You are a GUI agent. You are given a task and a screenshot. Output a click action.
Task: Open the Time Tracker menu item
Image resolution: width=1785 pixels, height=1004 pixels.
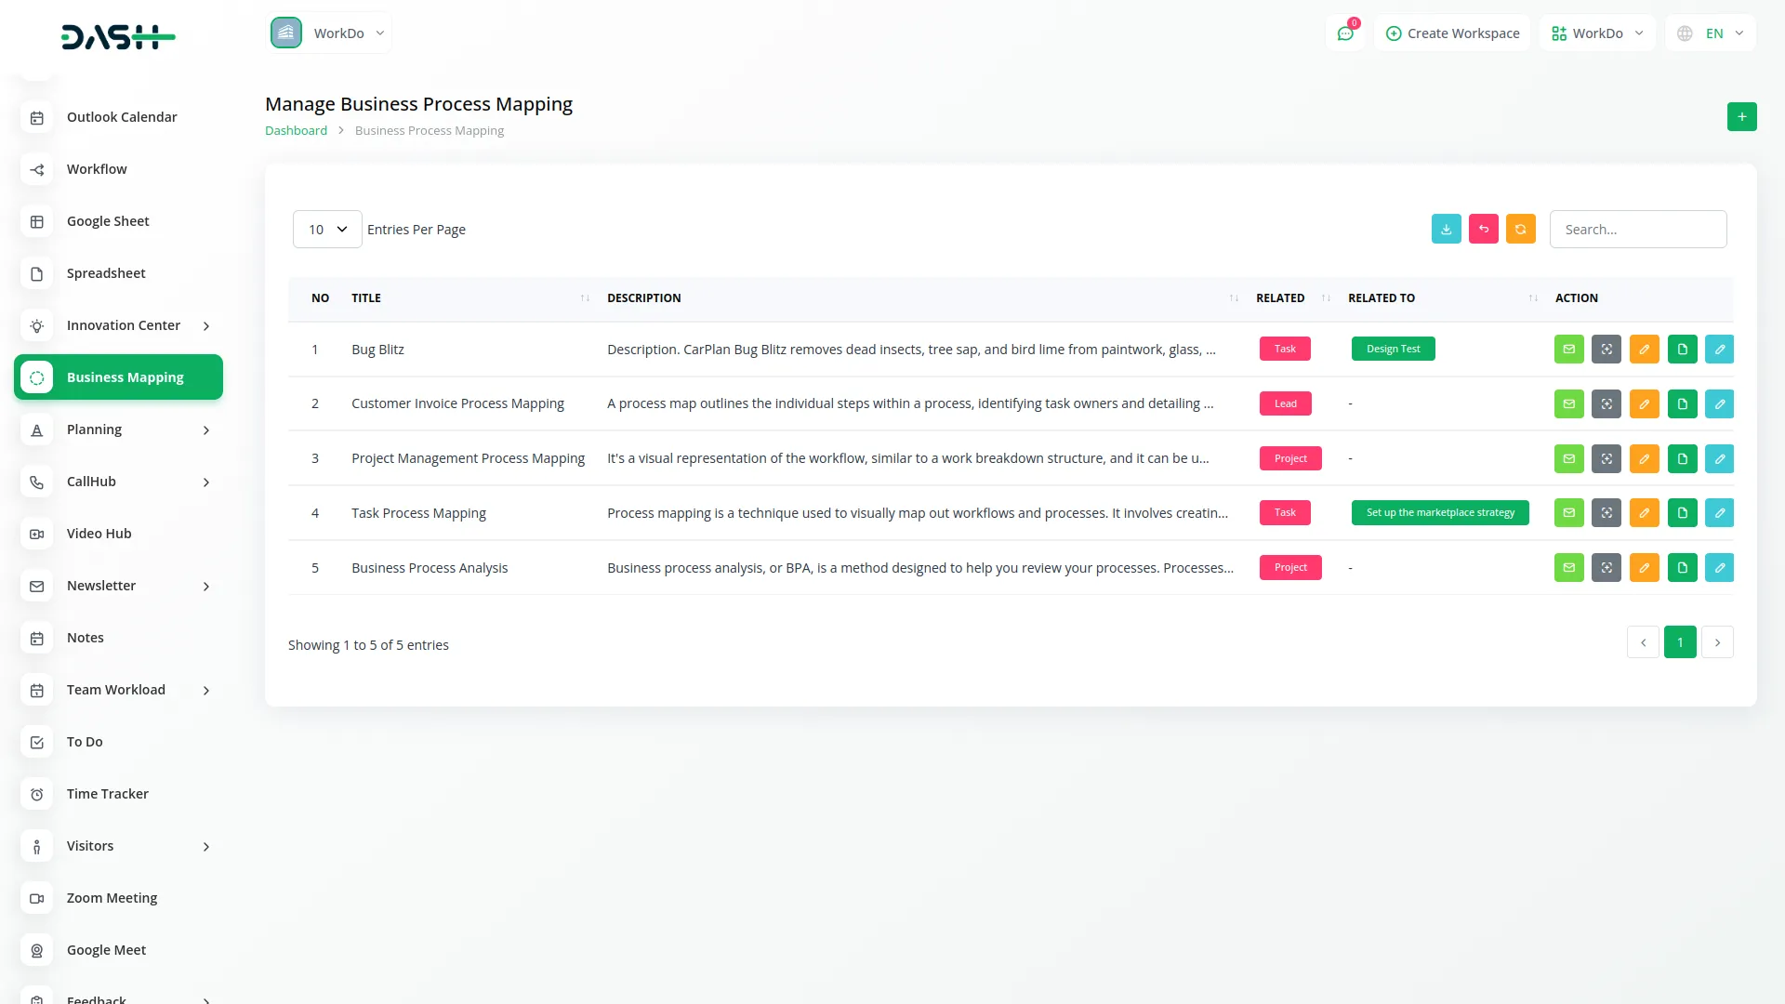coord(107,793)
